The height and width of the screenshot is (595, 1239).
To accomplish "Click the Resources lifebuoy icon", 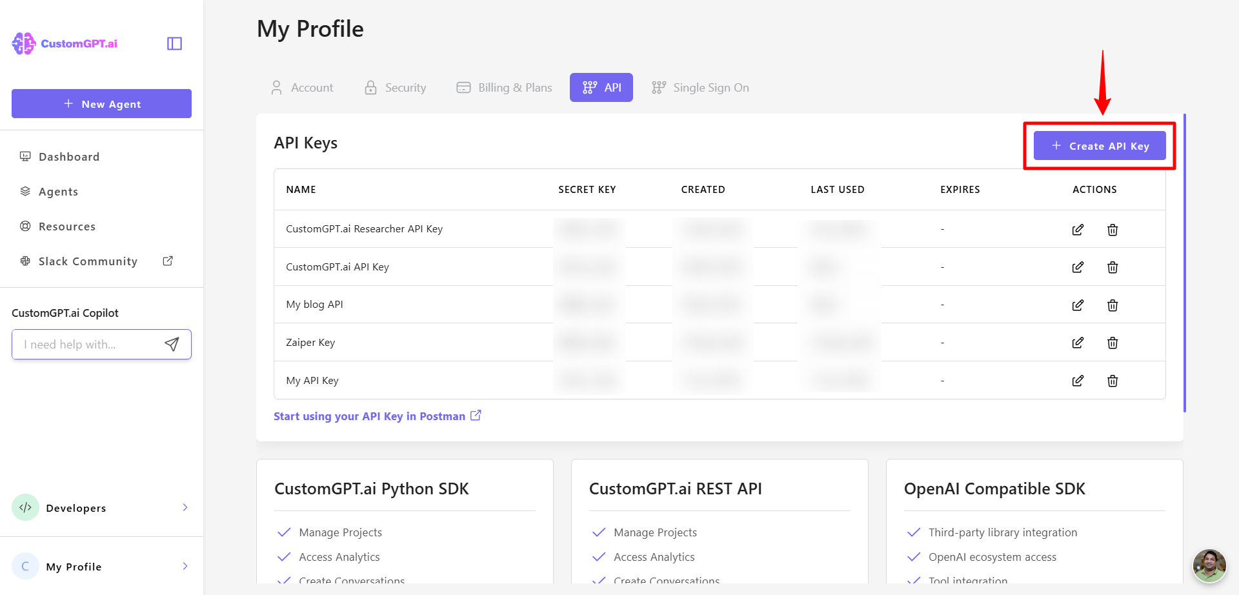I will [x=25, y=226].
